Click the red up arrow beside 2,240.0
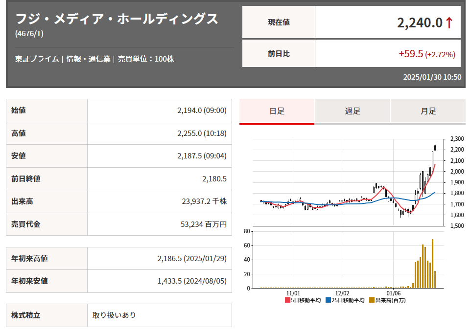470x333 pixels. tap(449, 23)
